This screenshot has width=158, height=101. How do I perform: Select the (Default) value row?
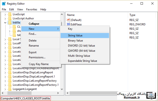[74, 20]
